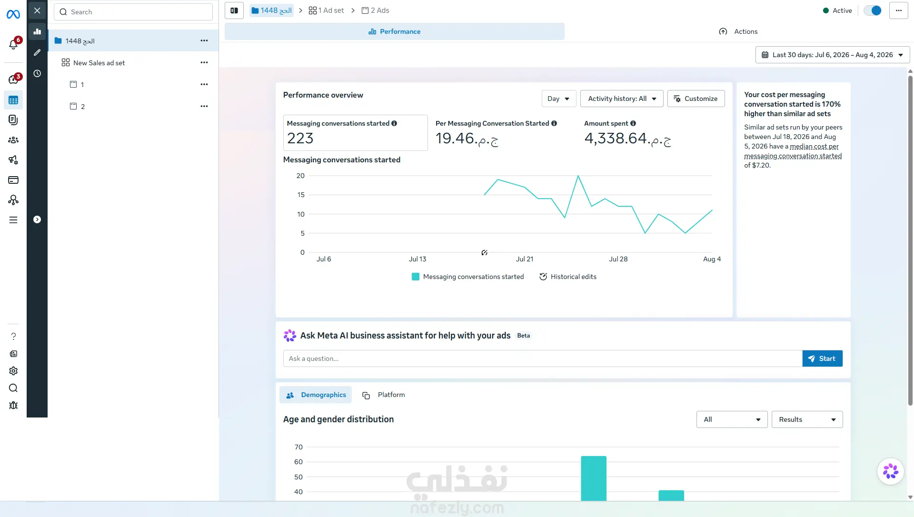
Task: Open advertising settings megaphone icon
Action: coord(13,160)
